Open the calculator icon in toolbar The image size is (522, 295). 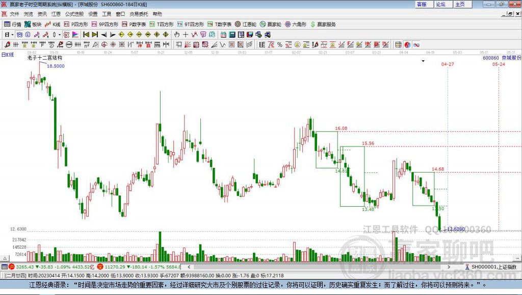tap(232, 34)
